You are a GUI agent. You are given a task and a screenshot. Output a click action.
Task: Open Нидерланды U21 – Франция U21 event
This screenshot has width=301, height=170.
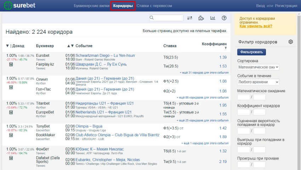point(104,103)
